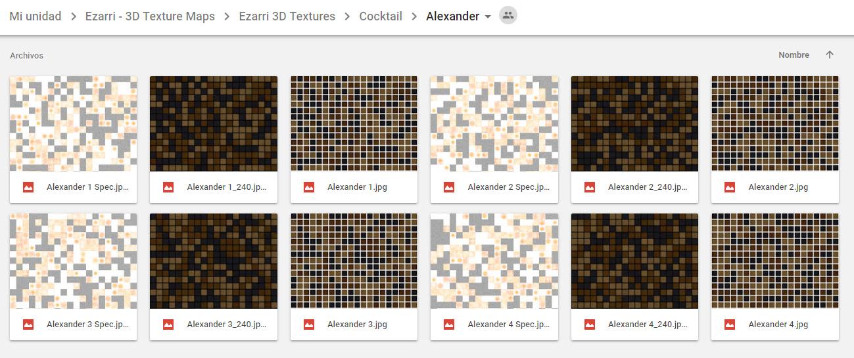
Task: Select the file name Alexander 3_240.jp...
Action: click(227, 324)
